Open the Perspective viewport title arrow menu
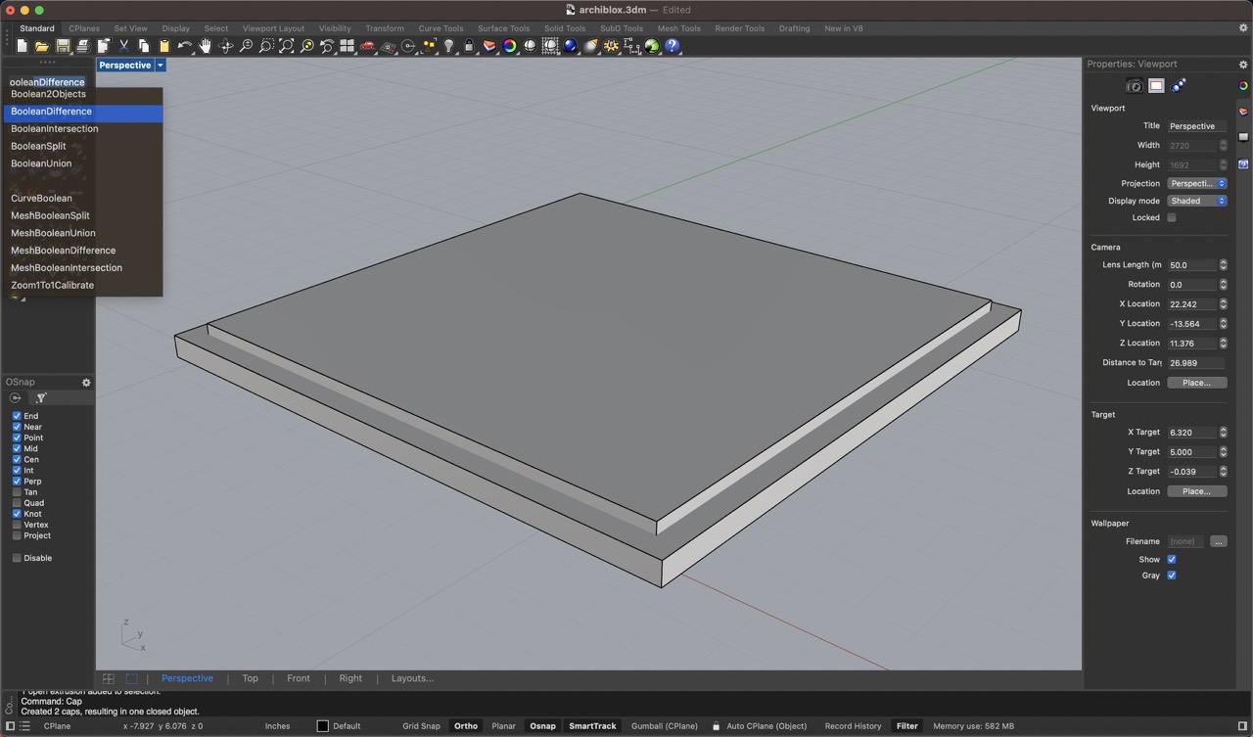 click(x=161, y=66)
